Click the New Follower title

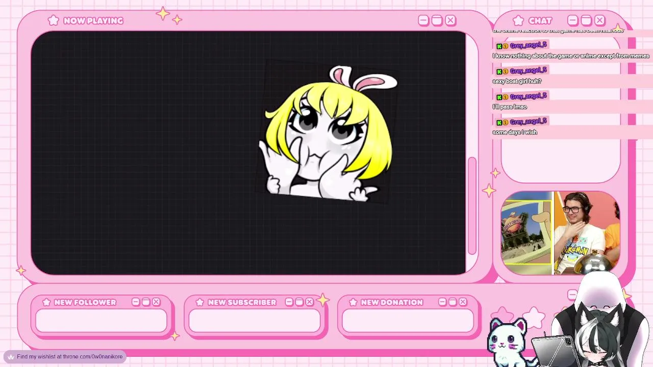click(85, 302)
